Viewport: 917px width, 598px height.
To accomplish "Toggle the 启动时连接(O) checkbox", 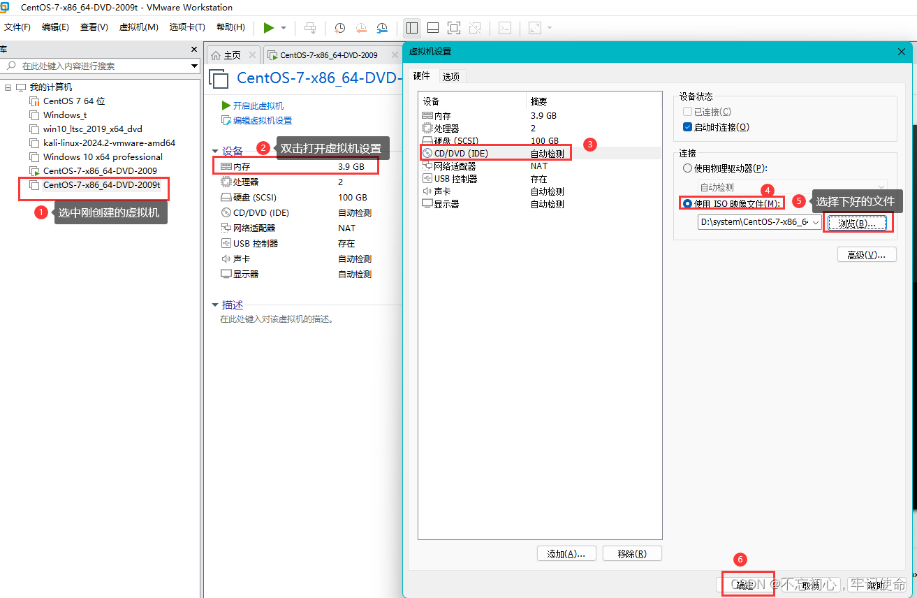I will [687, 127].
